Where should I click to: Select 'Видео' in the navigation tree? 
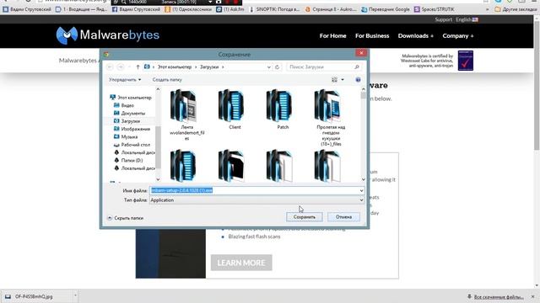click(124, 105)
